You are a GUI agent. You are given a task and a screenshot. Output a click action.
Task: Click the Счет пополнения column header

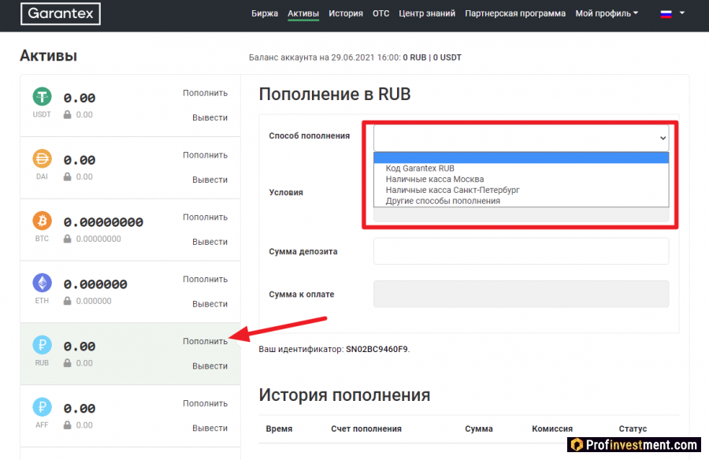click(366, 428)
